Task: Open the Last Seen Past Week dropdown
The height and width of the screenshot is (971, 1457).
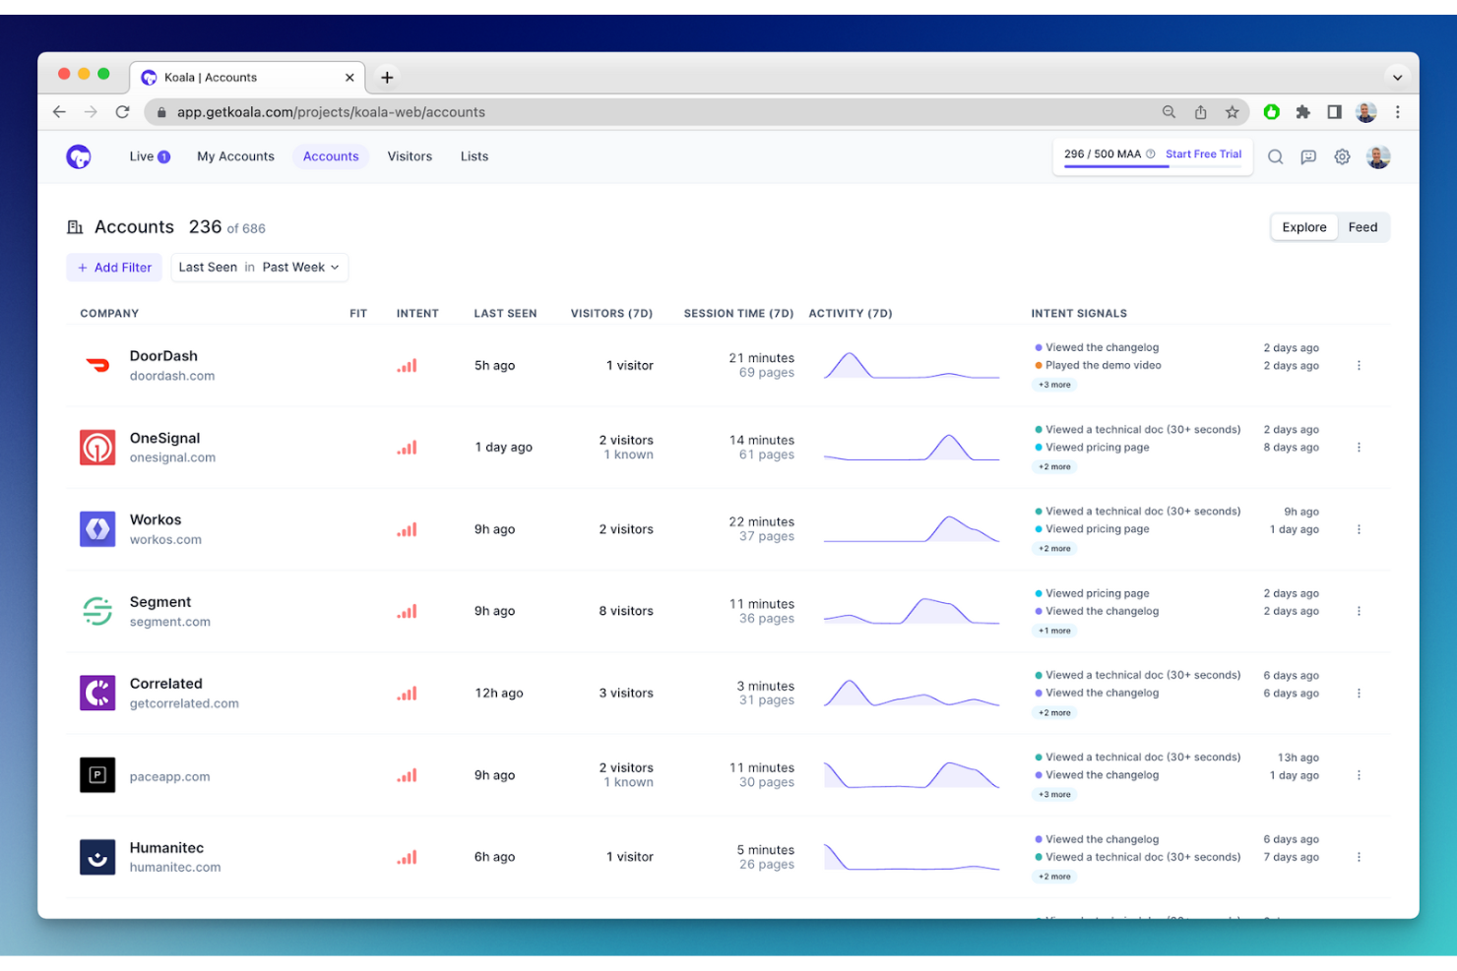Action: pyautogui.click(x=259, y=268)
